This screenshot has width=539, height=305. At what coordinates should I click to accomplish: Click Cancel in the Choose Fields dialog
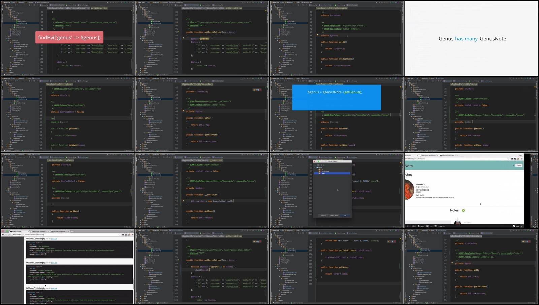[x=323, y=216]
